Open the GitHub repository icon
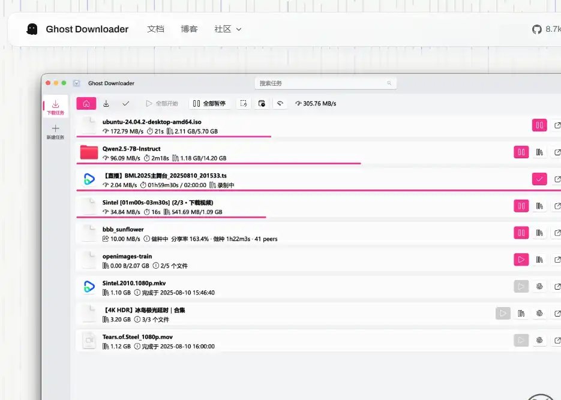 (536, 29)
